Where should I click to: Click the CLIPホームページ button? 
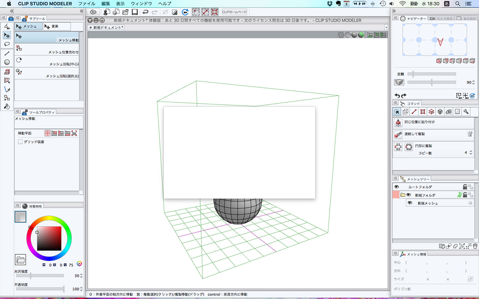[x=235, y=12]
